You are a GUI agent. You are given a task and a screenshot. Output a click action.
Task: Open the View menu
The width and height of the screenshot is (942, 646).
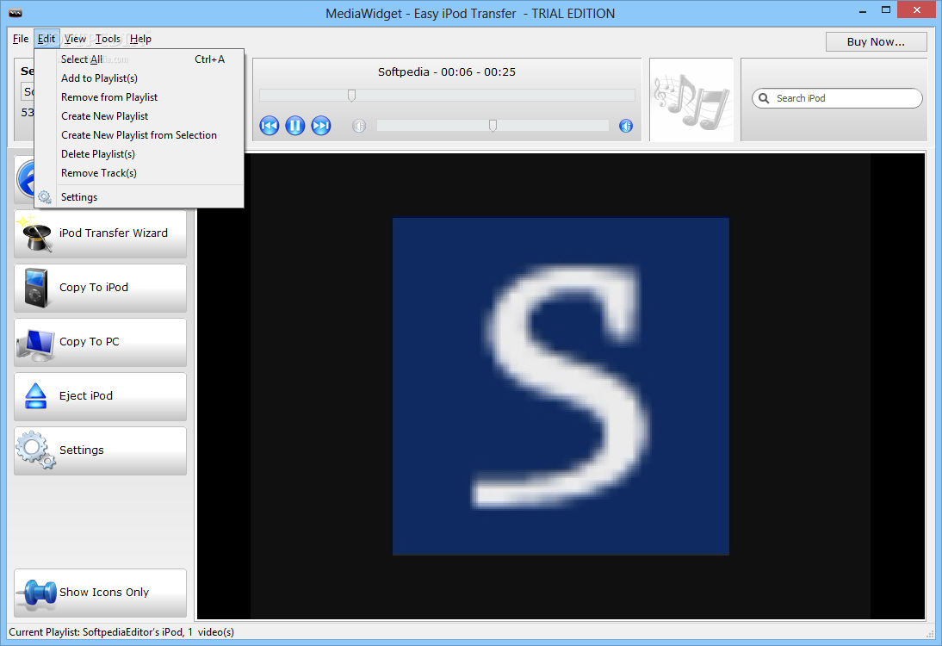75,39
